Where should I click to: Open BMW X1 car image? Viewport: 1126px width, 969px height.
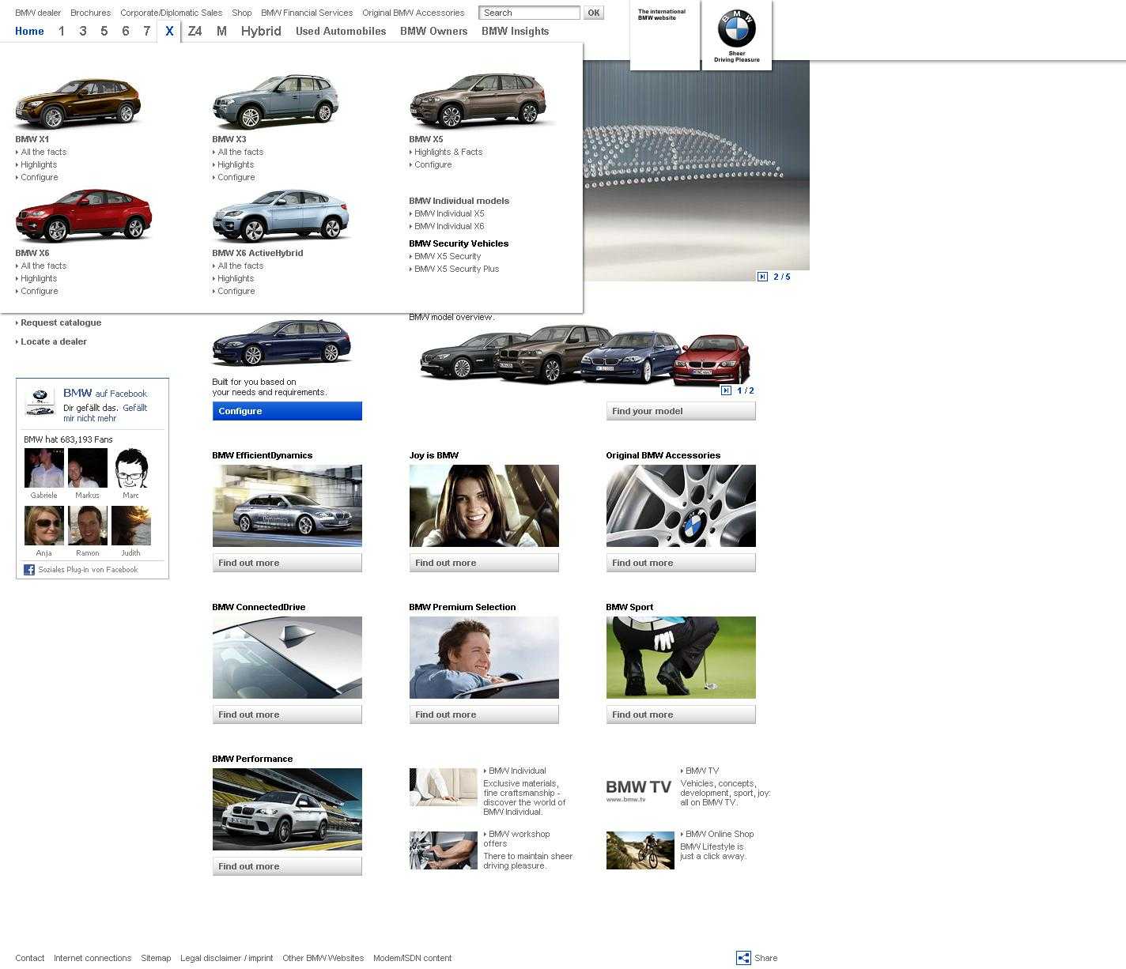tap(77, 104)
